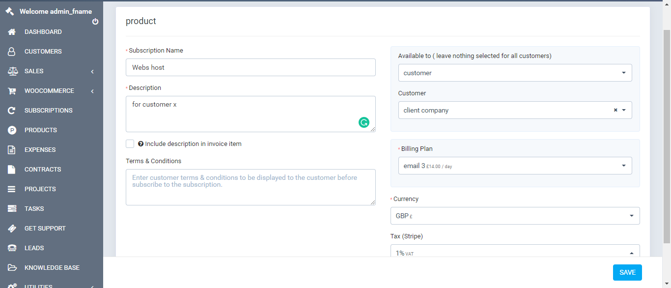Open the Billing Plan dropdown

[x=515, y=166]
